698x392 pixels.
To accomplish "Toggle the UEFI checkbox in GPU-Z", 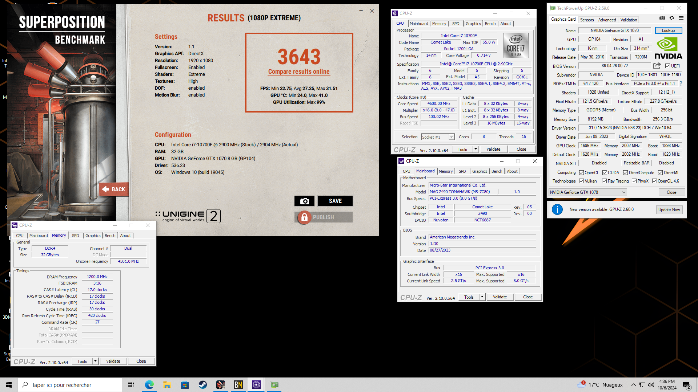I will point(667,66).
